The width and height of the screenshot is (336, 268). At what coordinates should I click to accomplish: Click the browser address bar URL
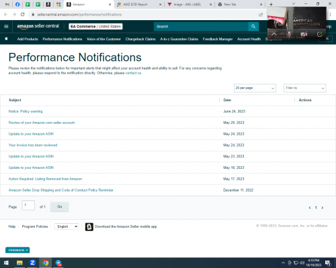point(79,15)
